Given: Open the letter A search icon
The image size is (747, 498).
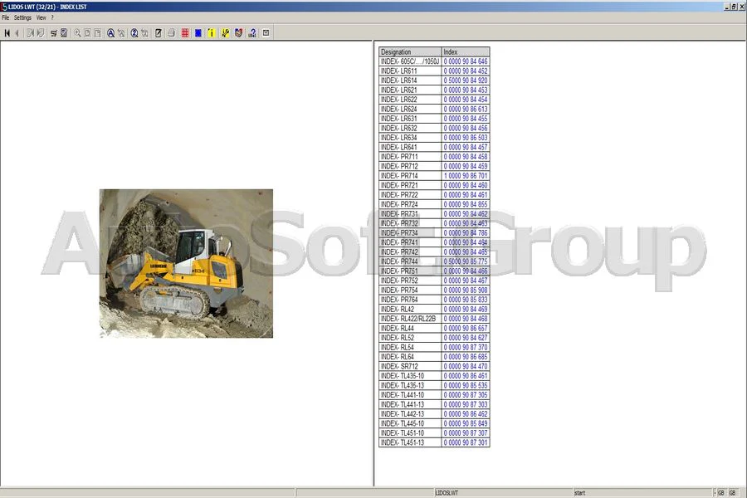Looking at the screenshot, I should point(110,32).
